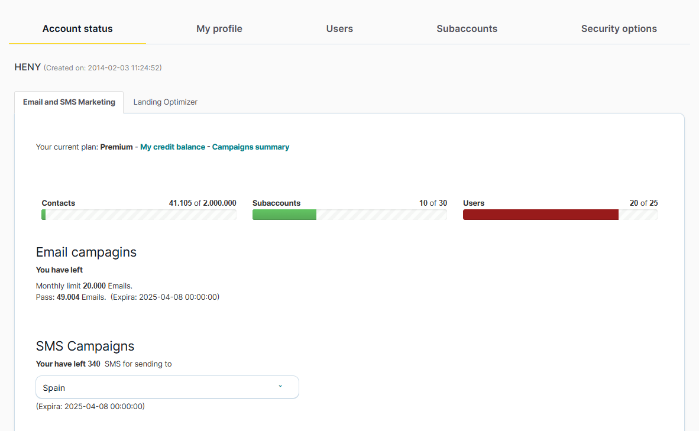Click the chevron arrow in the SMS country selector
Viewport: 699px width, 431px height.
[280, 387]
